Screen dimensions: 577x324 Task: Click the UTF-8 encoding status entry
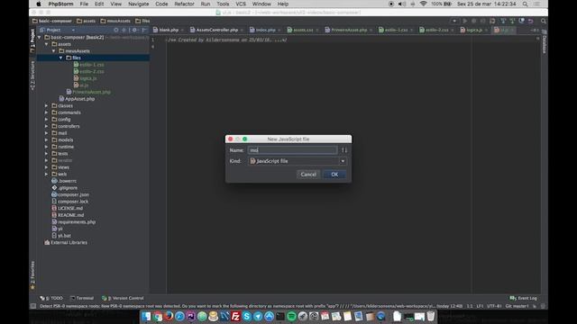pyautogui.click(x=494, y=306)
